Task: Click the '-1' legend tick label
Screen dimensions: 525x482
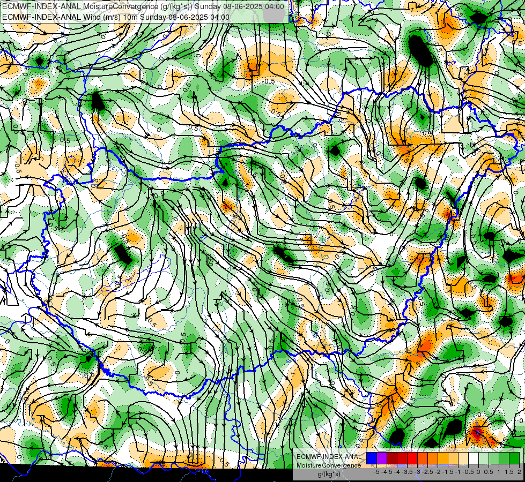Action: pyautogui.click(x=458, y=472)
